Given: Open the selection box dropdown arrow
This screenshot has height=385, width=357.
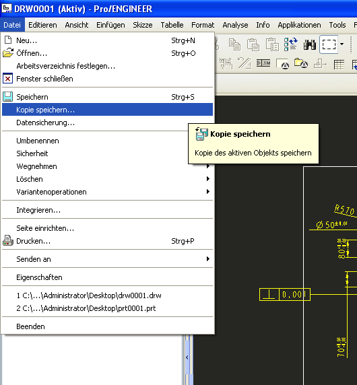Looking at the screenshot, I should coord(342,44).
